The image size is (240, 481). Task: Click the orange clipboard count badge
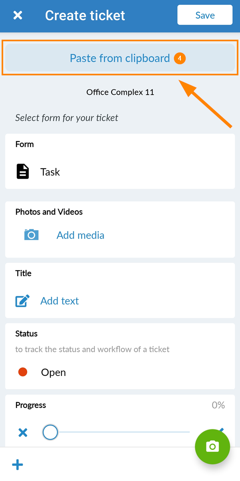point(180,59)
